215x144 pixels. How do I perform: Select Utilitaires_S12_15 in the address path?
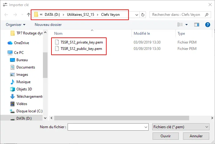point(80,15)
